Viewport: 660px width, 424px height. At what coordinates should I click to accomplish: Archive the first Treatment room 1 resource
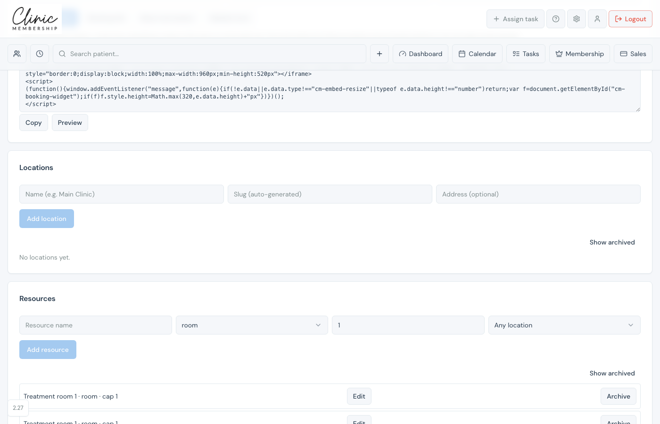[619, 396]
